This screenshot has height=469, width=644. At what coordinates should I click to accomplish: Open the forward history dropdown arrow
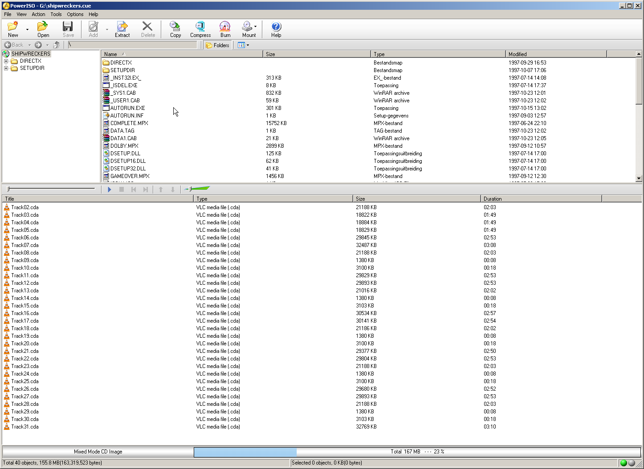[47, 45]
